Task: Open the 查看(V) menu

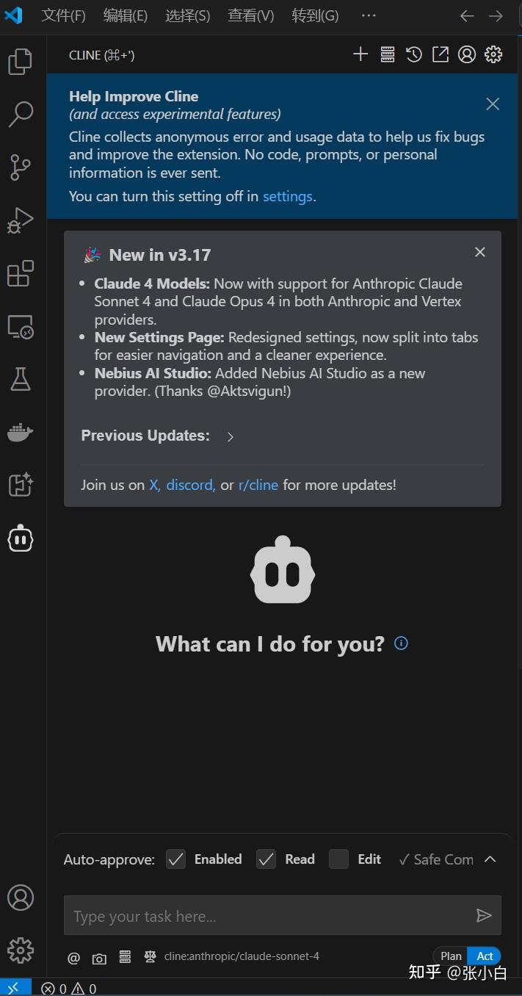Action: click(250, 15)
